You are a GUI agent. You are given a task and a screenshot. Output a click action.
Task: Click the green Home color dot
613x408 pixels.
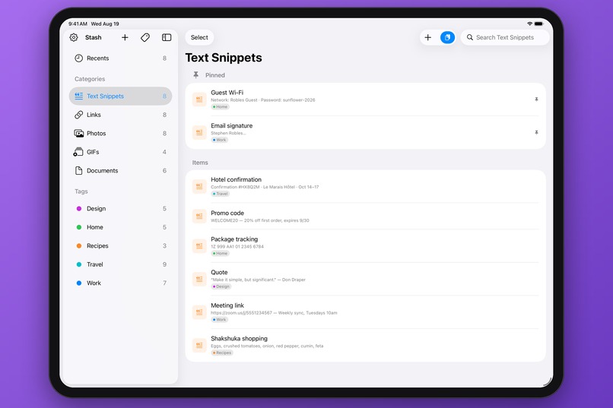point(79,227)
